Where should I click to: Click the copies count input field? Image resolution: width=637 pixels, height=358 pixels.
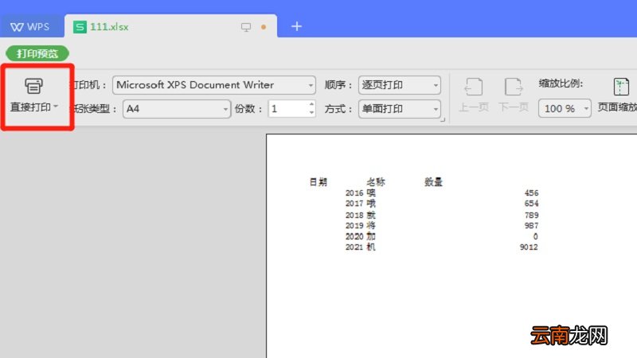287,109
